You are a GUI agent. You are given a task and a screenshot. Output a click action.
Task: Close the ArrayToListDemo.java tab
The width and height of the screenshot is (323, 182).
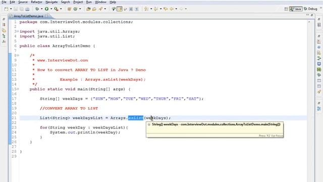[46, 16]
